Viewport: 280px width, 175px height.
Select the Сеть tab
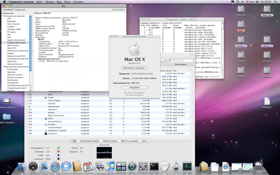coord(144,141)
